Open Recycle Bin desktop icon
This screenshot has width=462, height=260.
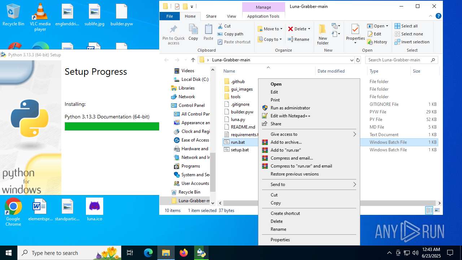click(13, 15)
